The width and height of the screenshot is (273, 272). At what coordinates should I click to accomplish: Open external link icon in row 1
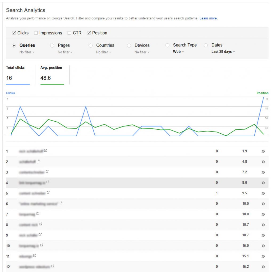coord(45,151)
